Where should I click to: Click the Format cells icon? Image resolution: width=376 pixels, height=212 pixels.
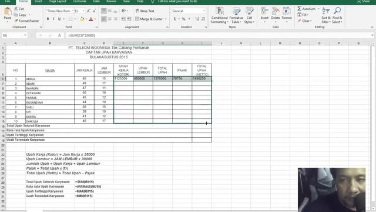click(287, 11)
